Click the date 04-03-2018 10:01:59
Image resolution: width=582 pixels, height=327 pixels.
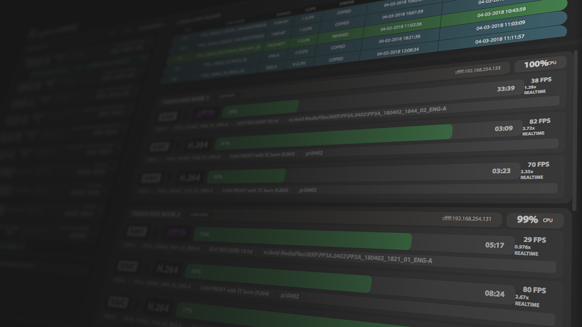pyautogui.click(x=403, y=14)
